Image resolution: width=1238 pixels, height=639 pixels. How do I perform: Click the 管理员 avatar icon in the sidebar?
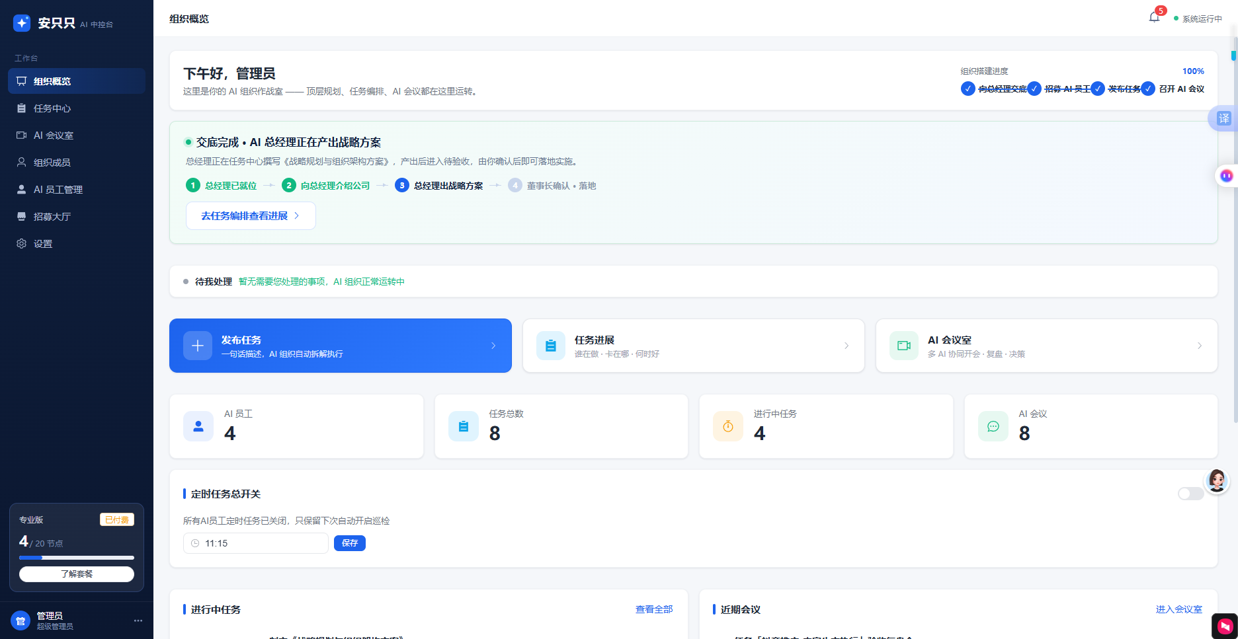click(x=21, y=620)
